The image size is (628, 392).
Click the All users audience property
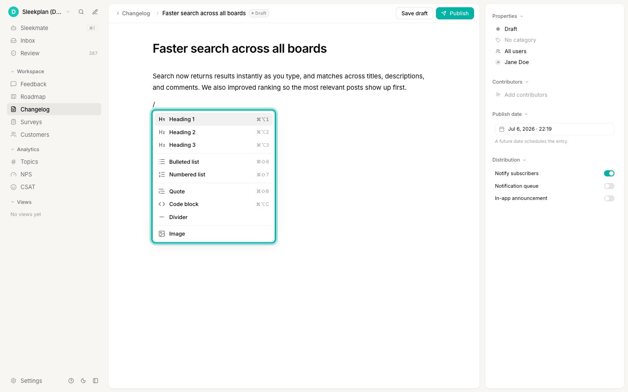coord(515,51)
